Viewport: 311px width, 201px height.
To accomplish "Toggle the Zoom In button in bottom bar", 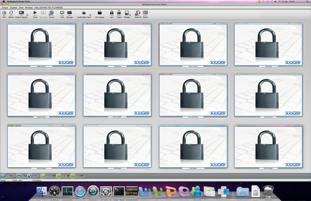I will (77, 176).
